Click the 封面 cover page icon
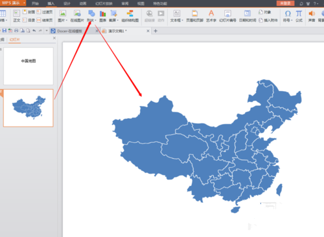This screenshot has width=324, height=237. click(x=25, y=12)
